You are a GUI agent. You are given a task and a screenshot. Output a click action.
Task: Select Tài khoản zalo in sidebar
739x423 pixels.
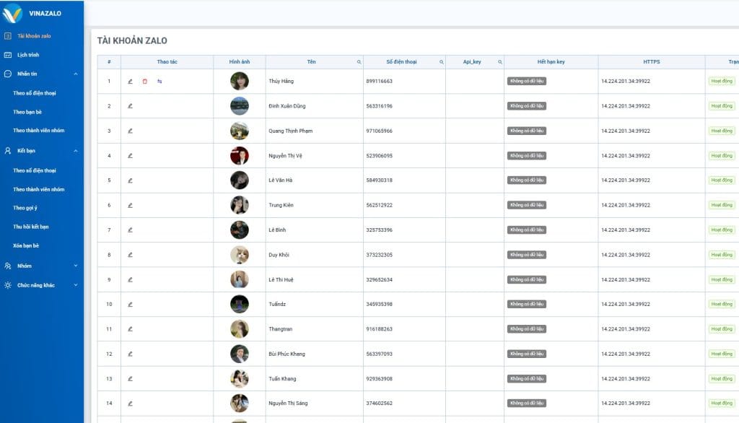point(34,36)
